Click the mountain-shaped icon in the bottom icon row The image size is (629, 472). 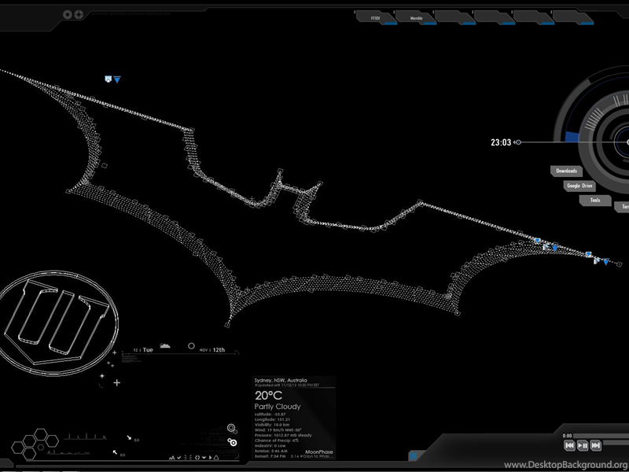click(x=172, y=458)
